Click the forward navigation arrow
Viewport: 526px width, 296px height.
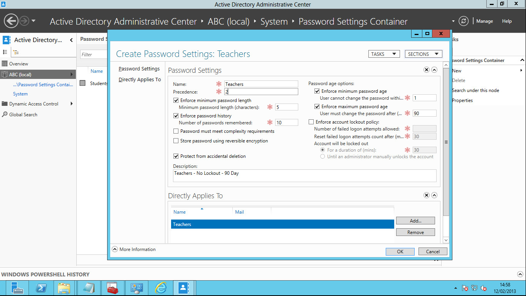click(x=24, y=21)
